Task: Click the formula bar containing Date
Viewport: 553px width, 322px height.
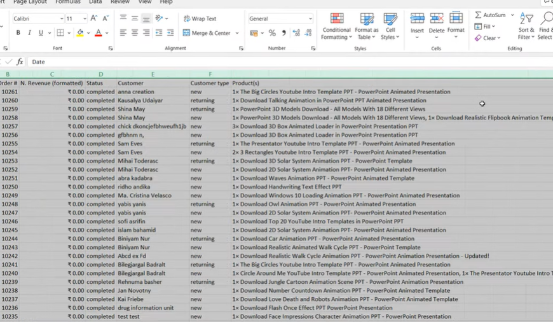Action: pos(290,62)
